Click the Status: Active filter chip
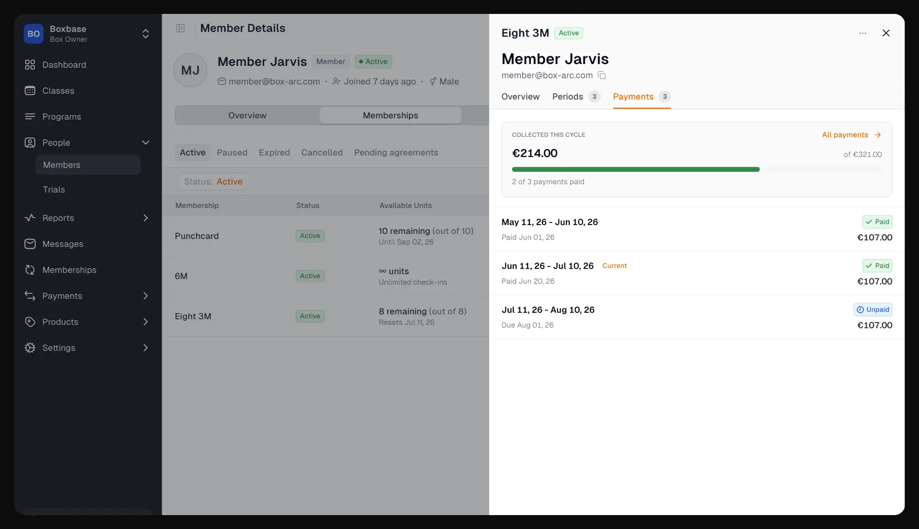The image size is (919, 529). [213, 181]
